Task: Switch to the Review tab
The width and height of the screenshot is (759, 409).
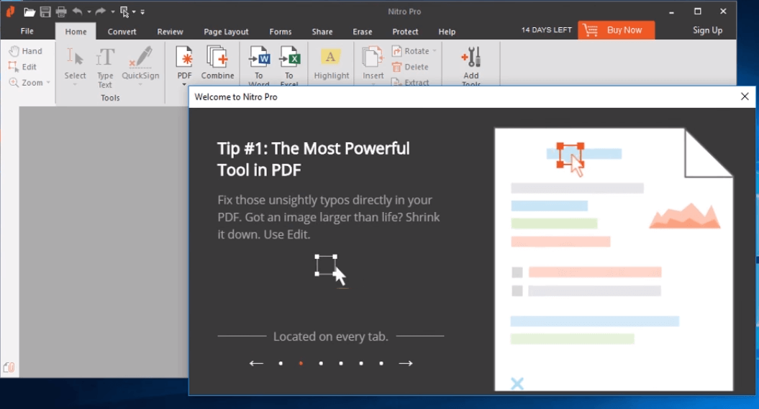Action: click(x=170, y=32)
